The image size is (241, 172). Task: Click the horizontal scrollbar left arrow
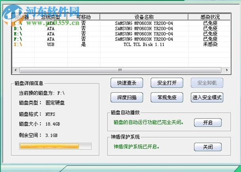click(x=15, y=70)
